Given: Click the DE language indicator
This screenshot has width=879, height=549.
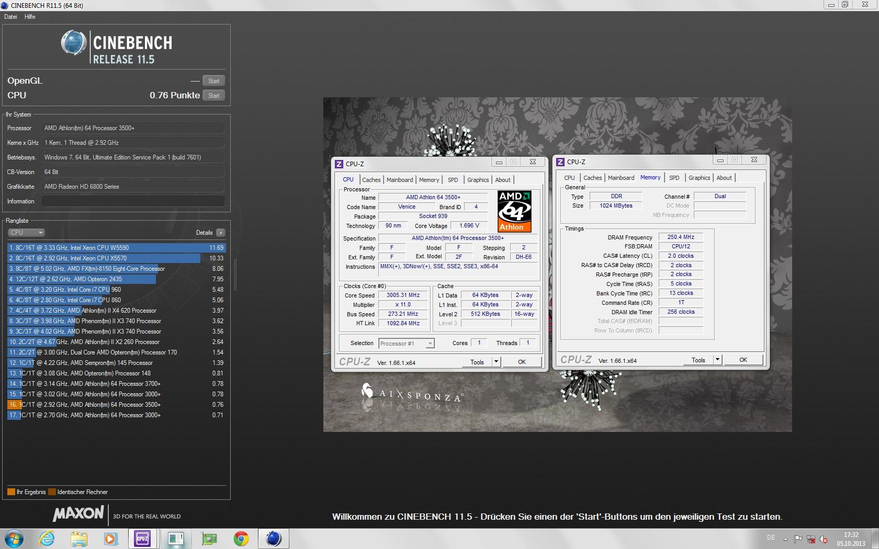Looking at the screenshot, I should (771, 537).
